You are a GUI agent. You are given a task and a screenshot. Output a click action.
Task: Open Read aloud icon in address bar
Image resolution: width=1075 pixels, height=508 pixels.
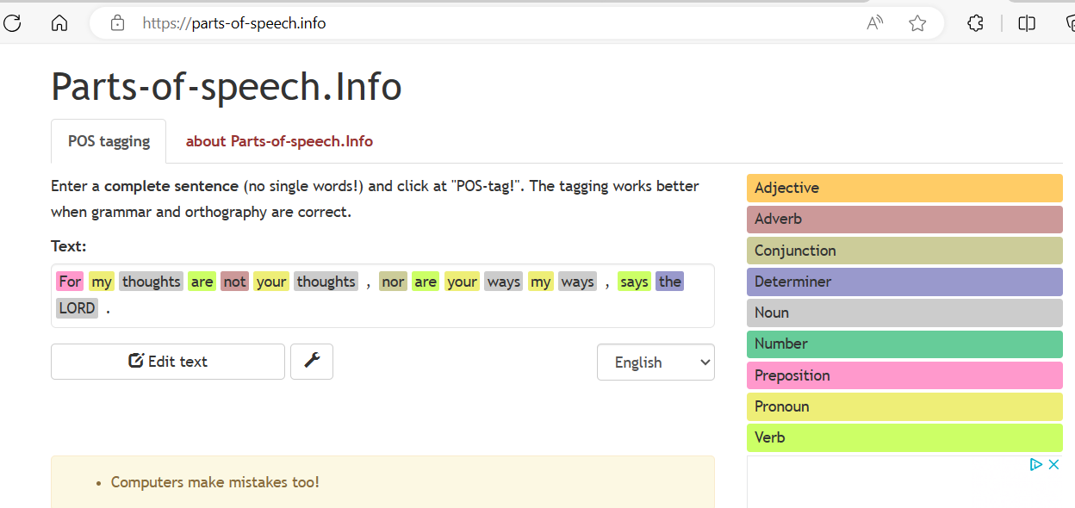[875, 23]
